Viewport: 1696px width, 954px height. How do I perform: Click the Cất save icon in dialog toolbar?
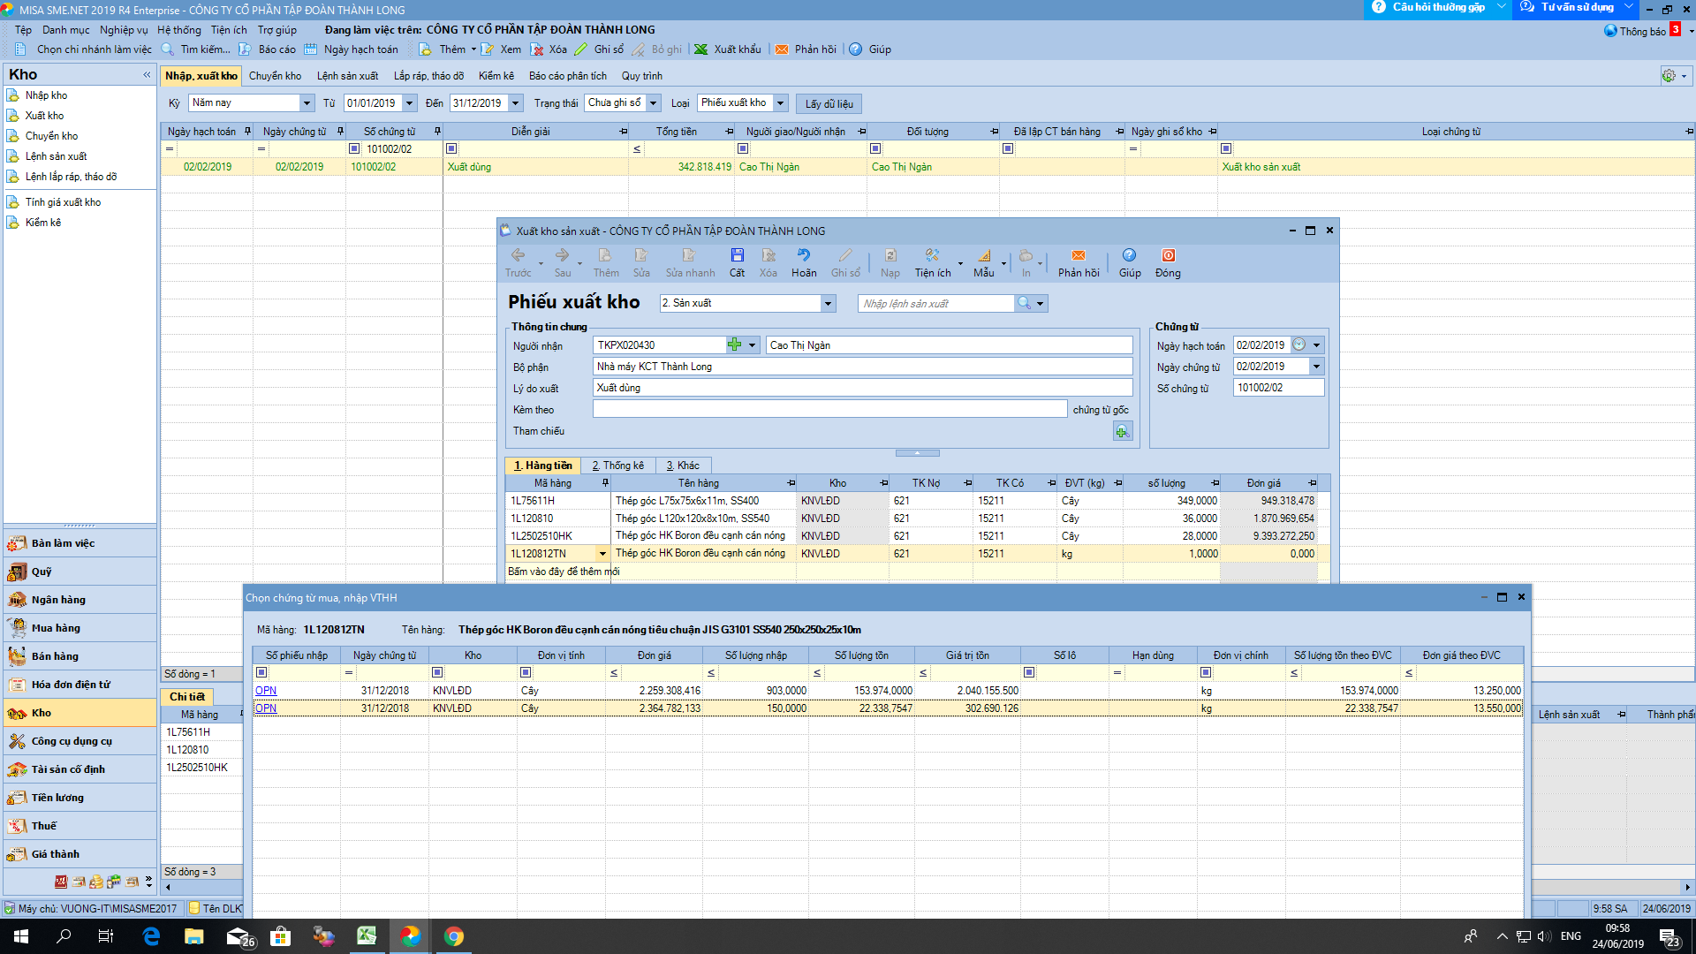pos(737,255)
